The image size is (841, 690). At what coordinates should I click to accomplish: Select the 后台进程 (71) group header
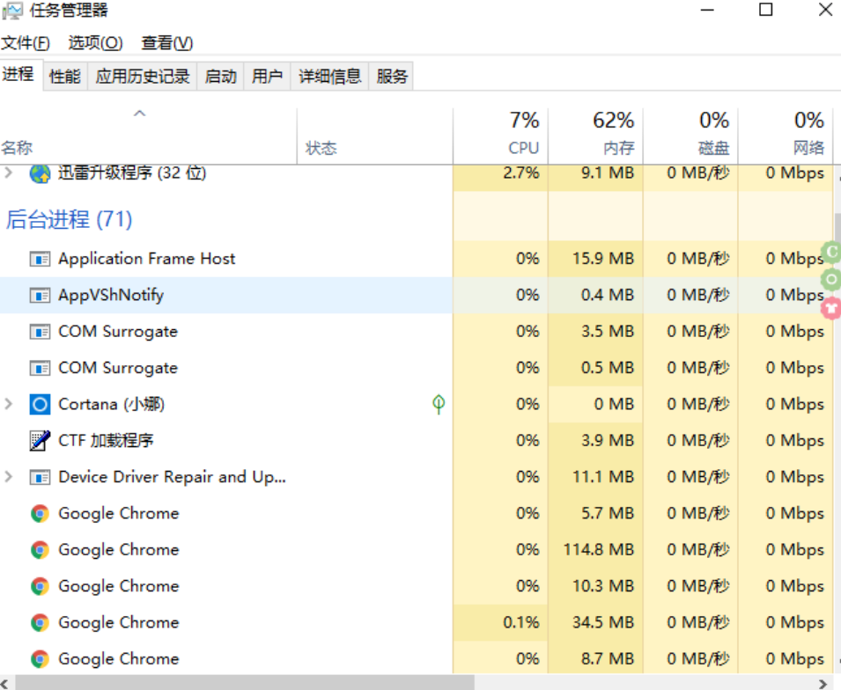(x=70, y=219)
